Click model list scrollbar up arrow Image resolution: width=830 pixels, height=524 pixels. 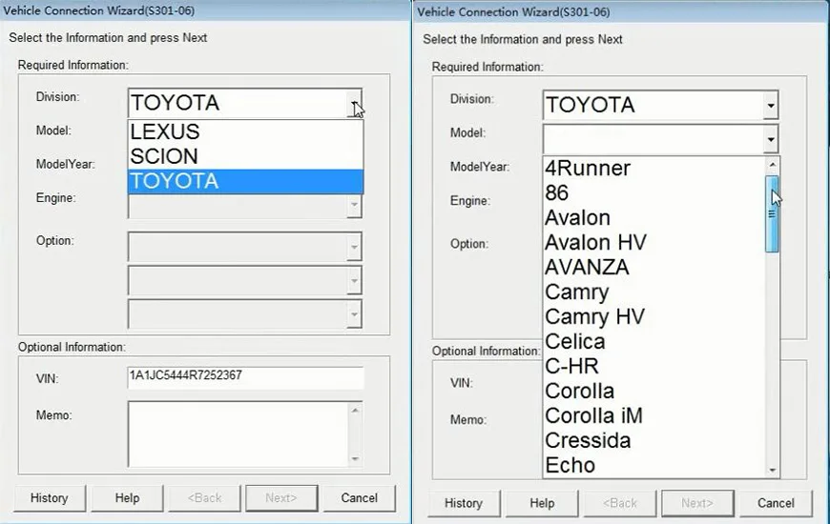[x=773, y=165]
